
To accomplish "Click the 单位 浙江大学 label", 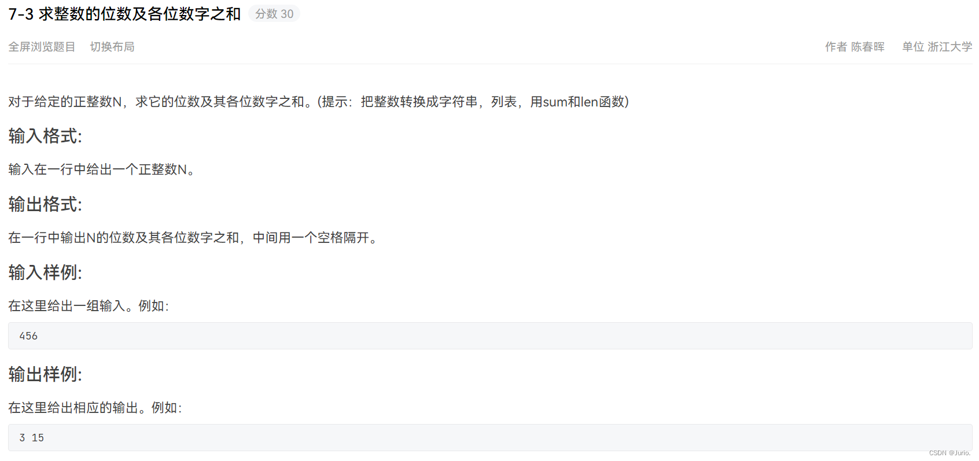I will tap(937, 47).
